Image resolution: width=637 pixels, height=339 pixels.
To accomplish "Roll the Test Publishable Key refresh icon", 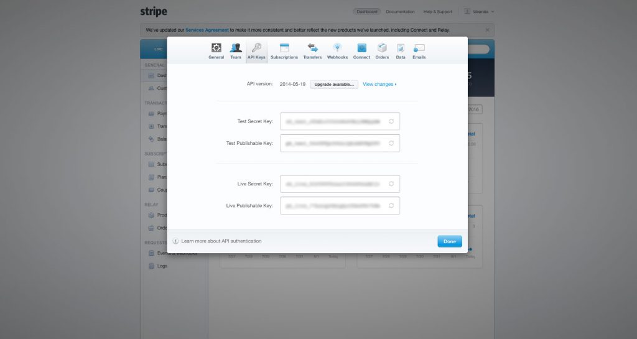I will [391, 143].
